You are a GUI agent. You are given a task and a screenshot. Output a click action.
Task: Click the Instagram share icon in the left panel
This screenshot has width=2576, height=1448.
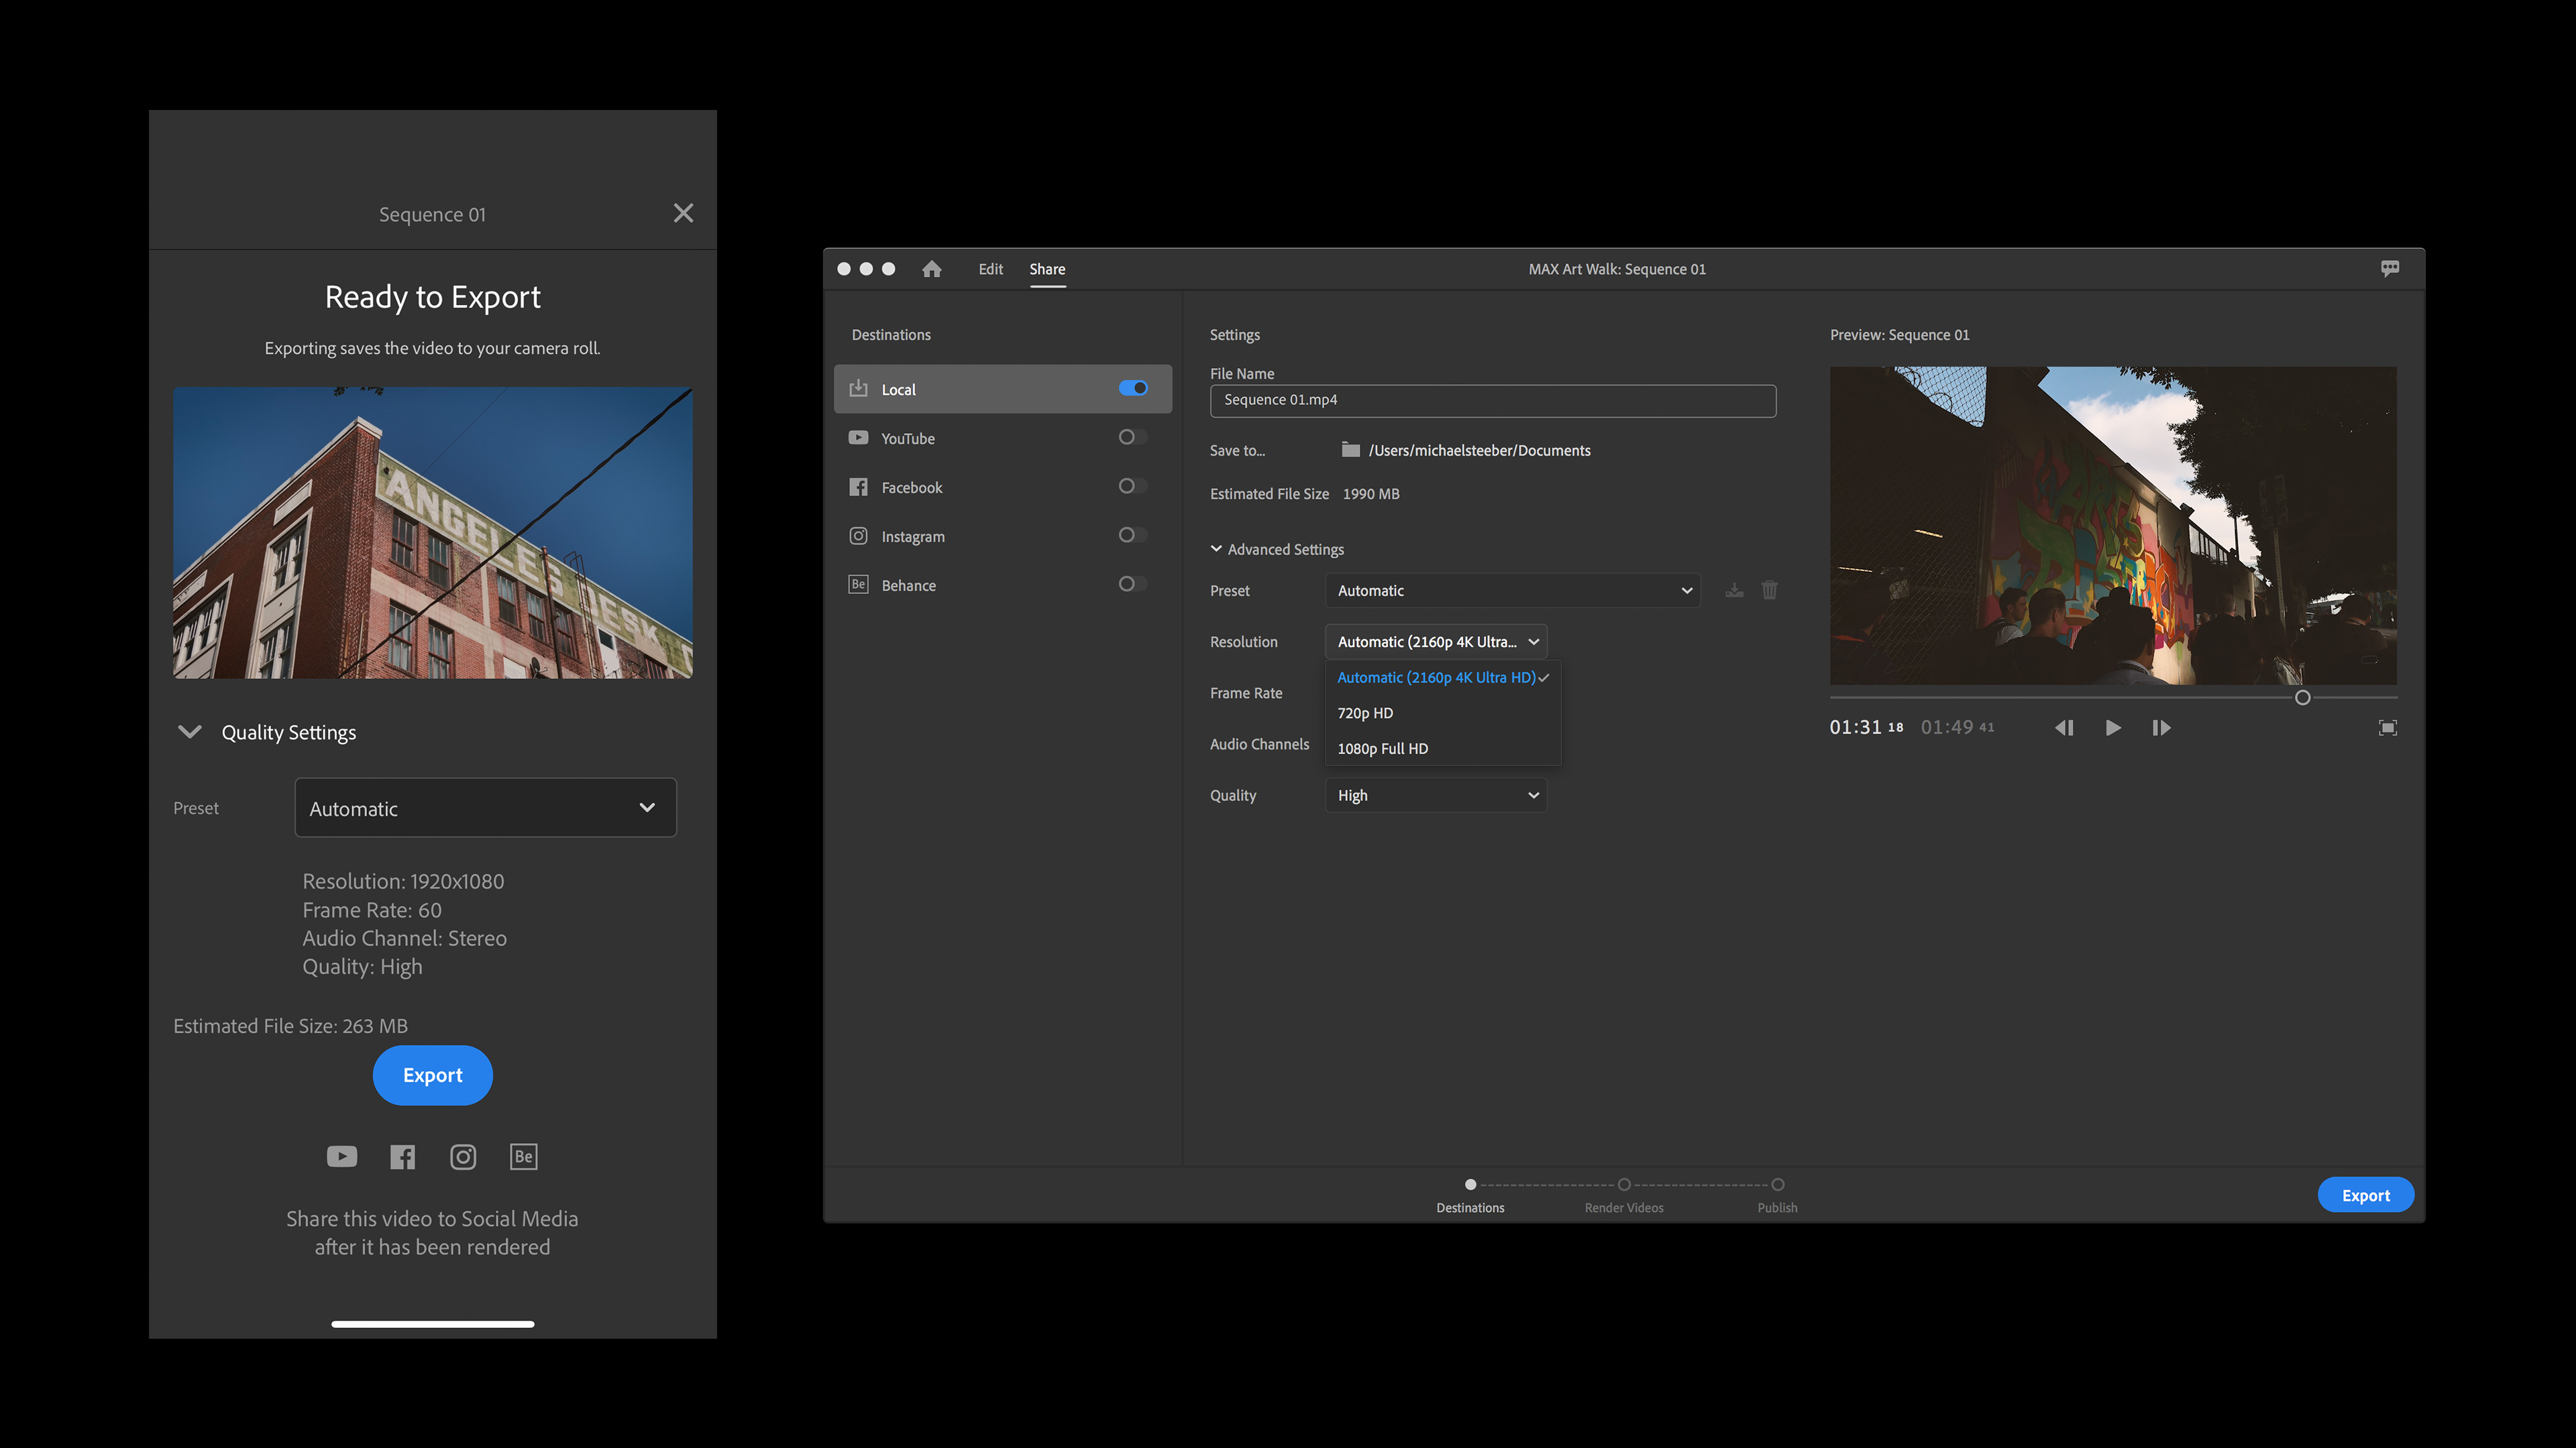tap(463, 1156)
